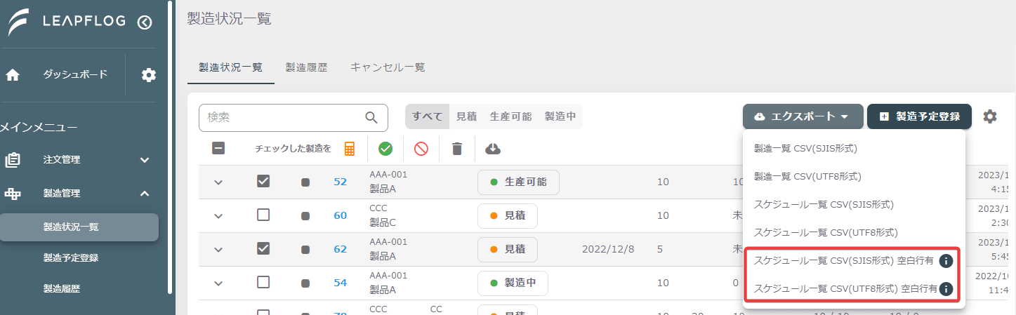Click the square marker in row 60
The image size is (1016, 315).
[x=305, y=215]
